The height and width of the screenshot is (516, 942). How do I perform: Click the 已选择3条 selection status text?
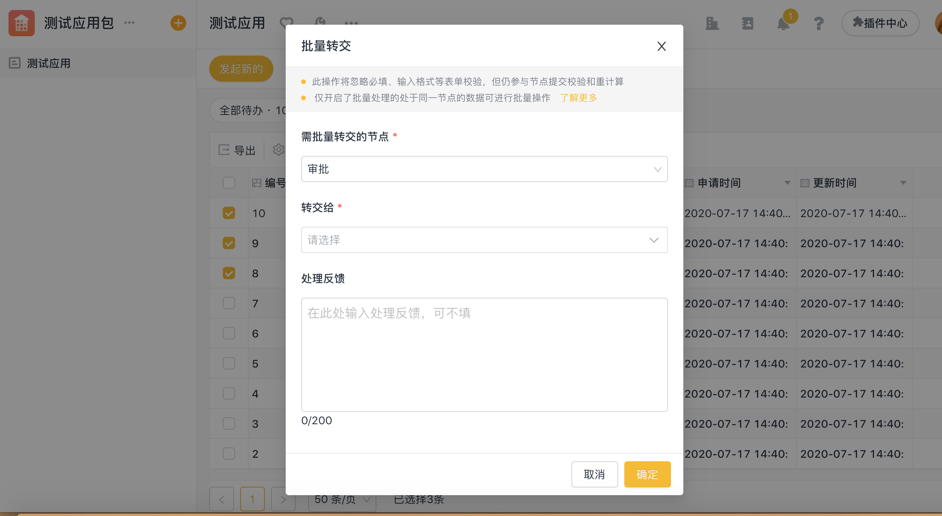click(419, 499)
